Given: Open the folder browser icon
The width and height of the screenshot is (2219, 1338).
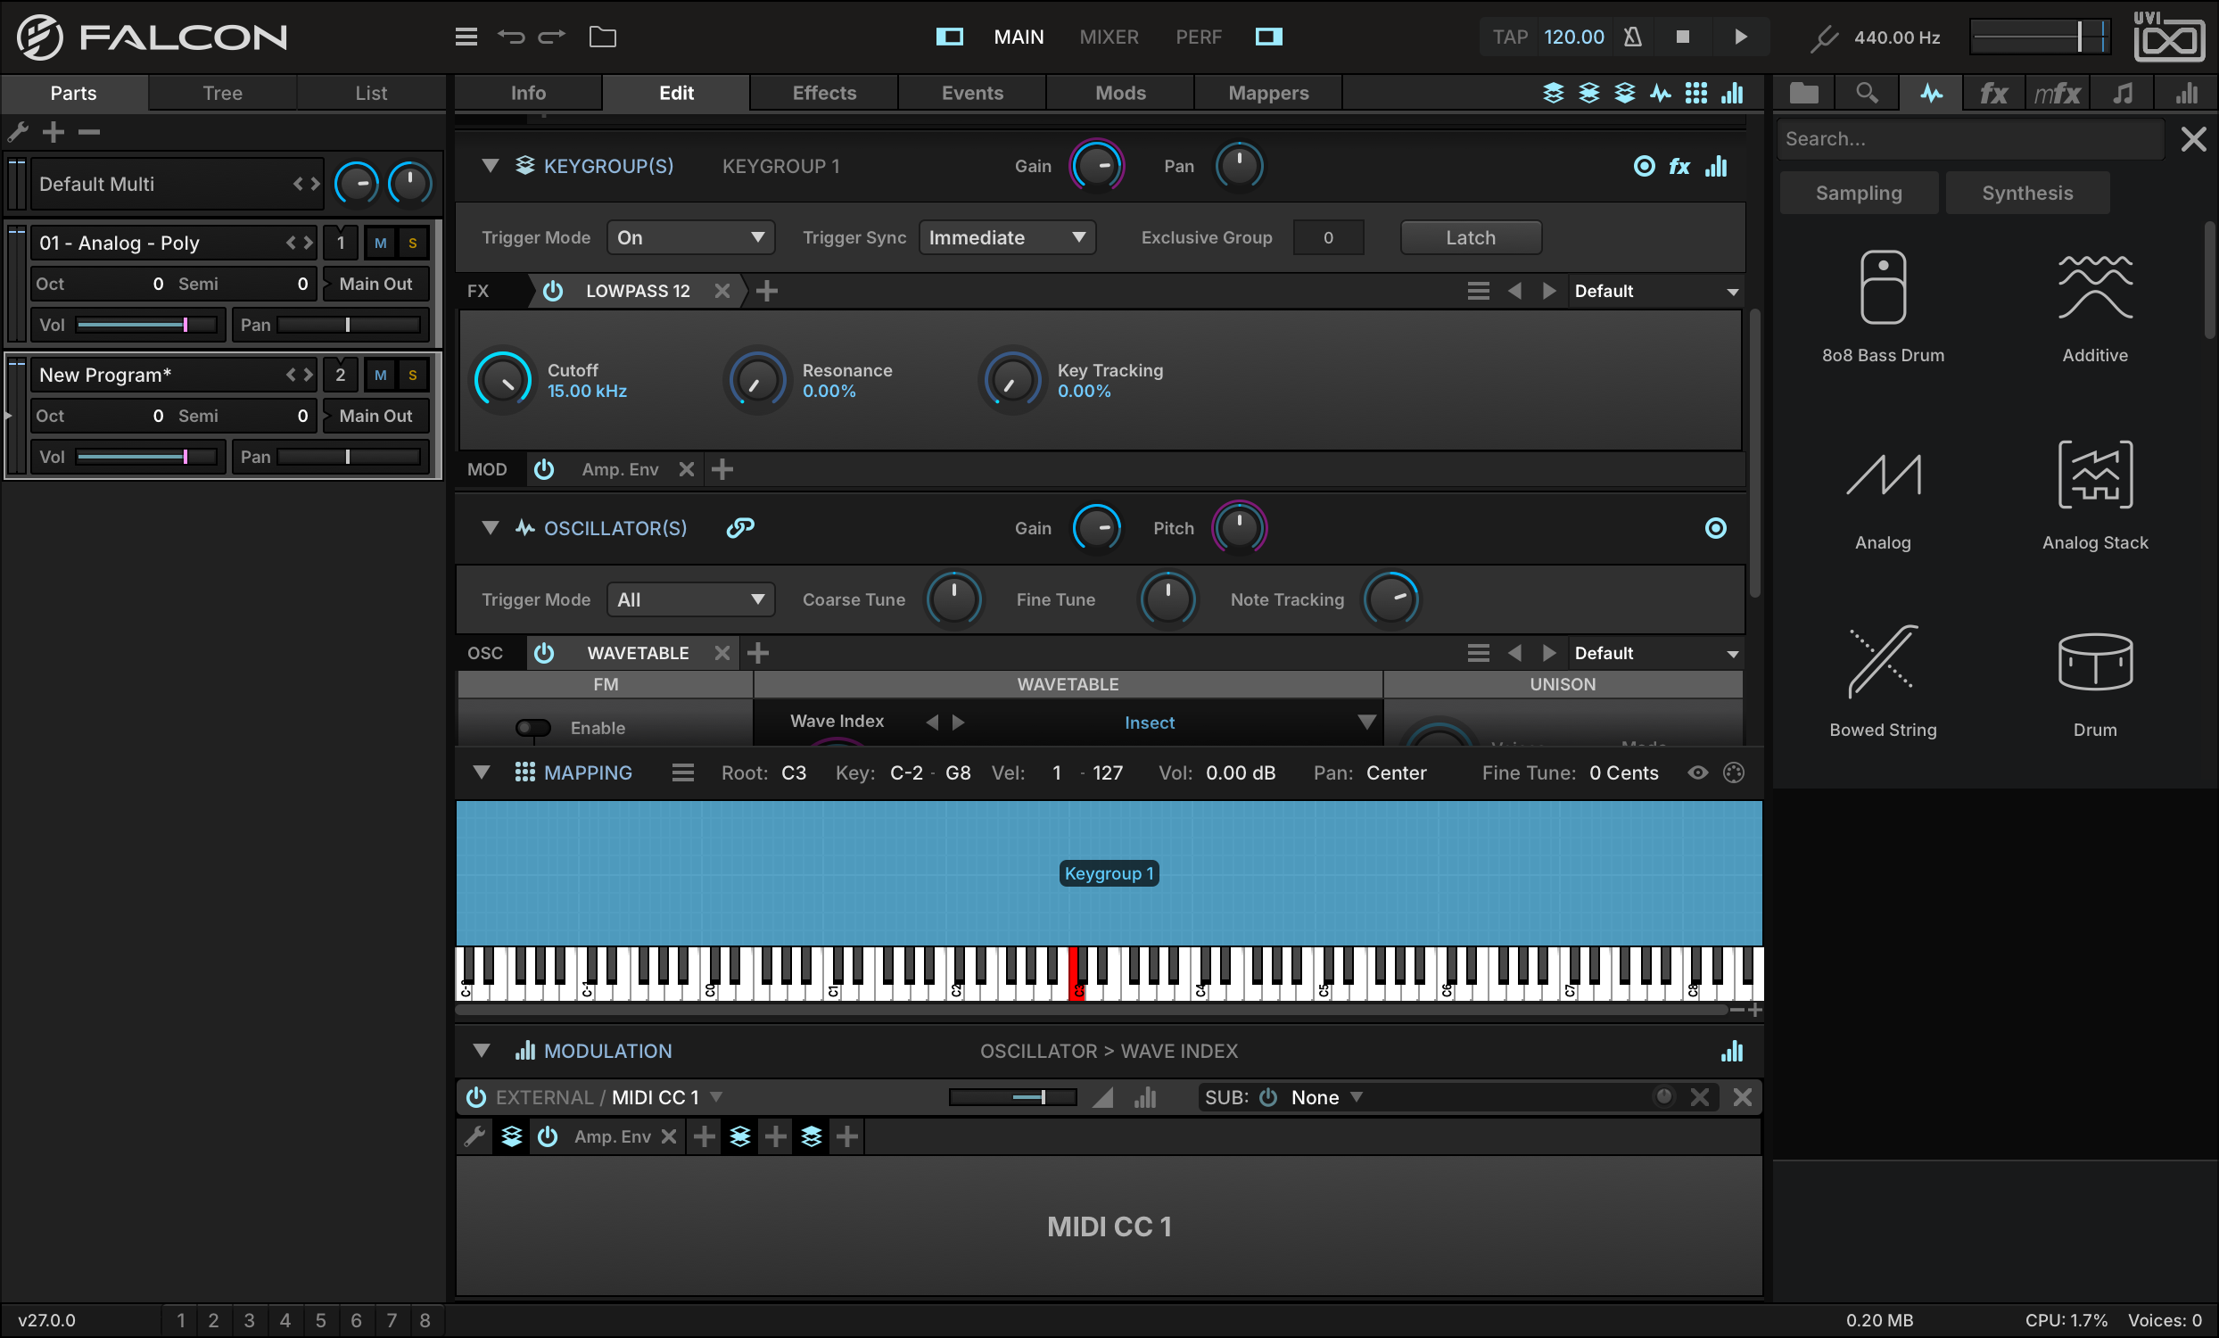Looking at the screenshot, I should tap(603, 37).
